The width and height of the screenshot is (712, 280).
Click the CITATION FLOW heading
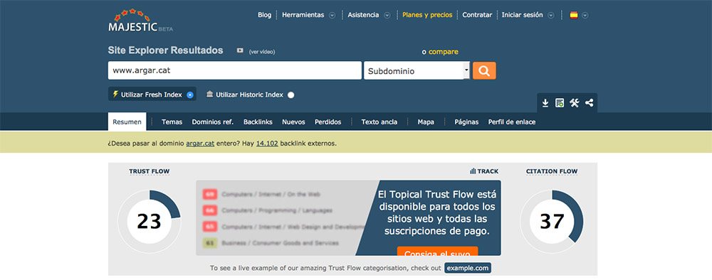pyautogui.click(x=552, y=171)
